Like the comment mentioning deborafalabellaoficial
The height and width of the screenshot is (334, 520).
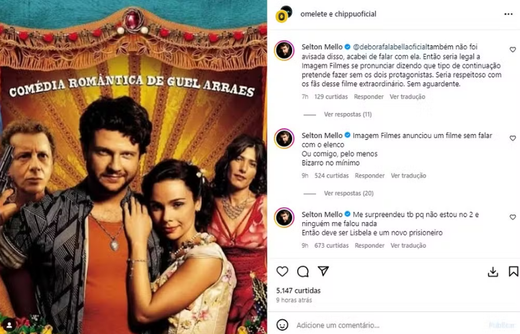coord(512,50)
